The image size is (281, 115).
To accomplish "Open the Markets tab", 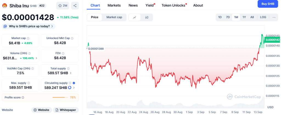I will 114,5.
